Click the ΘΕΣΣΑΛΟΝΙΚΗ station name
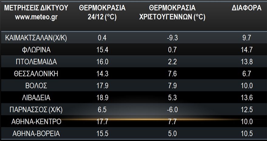Image resolution: width=267 pixels, height=141 pixels. pyautogui.click(x=37, y=74)
